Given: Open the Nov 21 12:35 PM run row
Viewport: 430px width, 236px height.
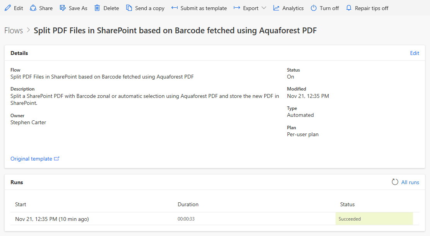Looking at the screenshot, I should click(x=52, y=219).
